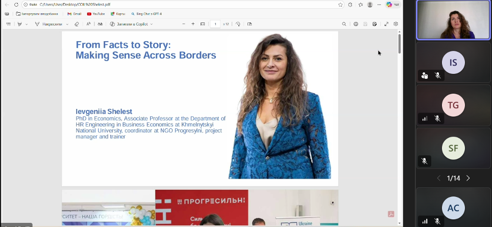This screenshot has height=227, width=492.
Task: Print the PDF document
Action: tap(356, 24)
